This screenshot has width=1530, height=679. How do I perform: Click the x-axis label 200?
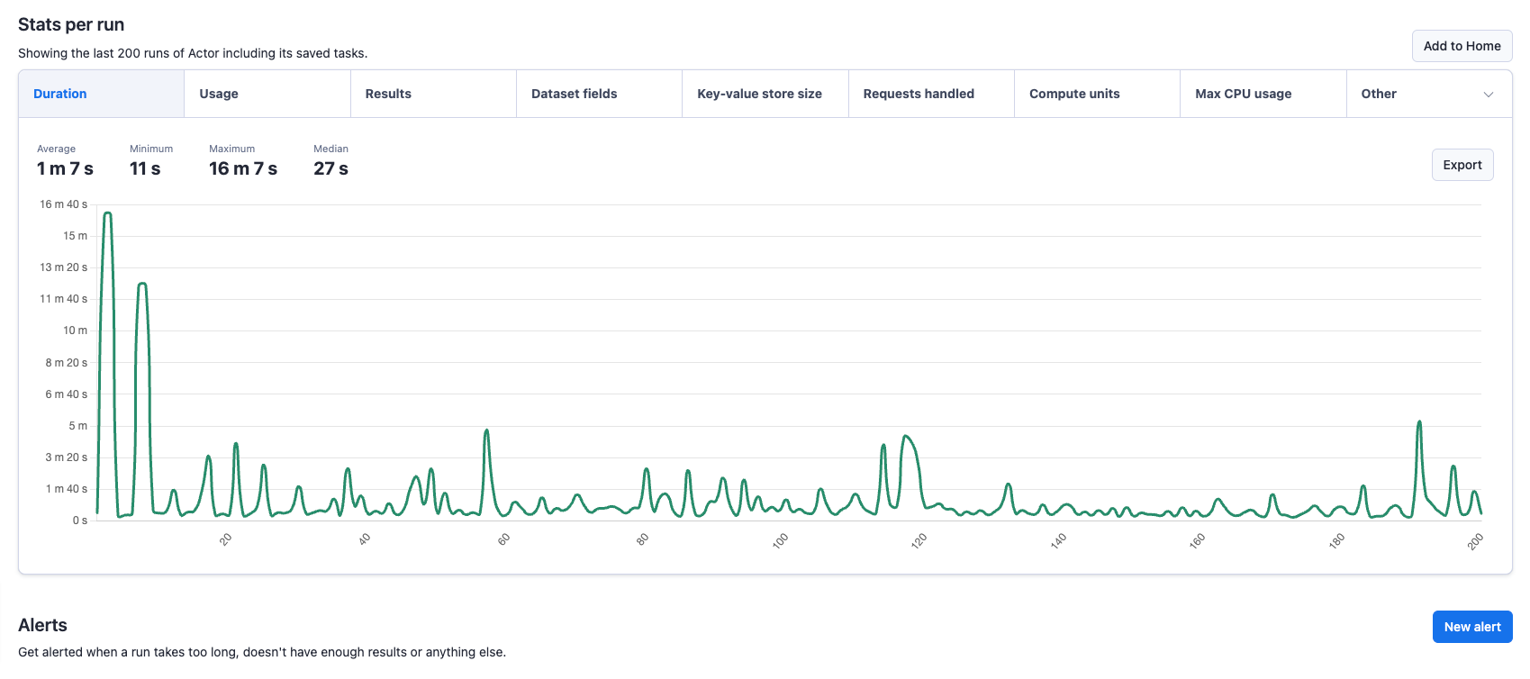[x=1475, y=540]
